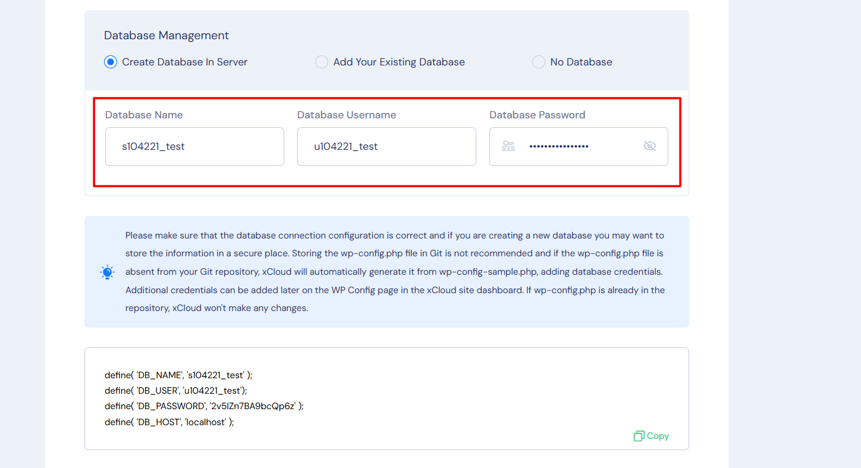Click the keyboard-key icon left of password

pos(508,146)
